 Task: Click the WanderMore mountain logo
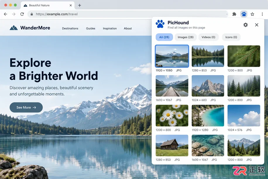[x=14, y=28]
